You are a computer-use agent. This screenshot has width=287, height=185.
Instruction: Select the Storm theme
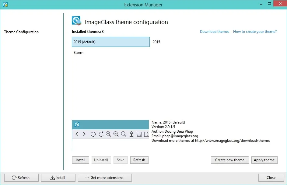click(111, 53)
